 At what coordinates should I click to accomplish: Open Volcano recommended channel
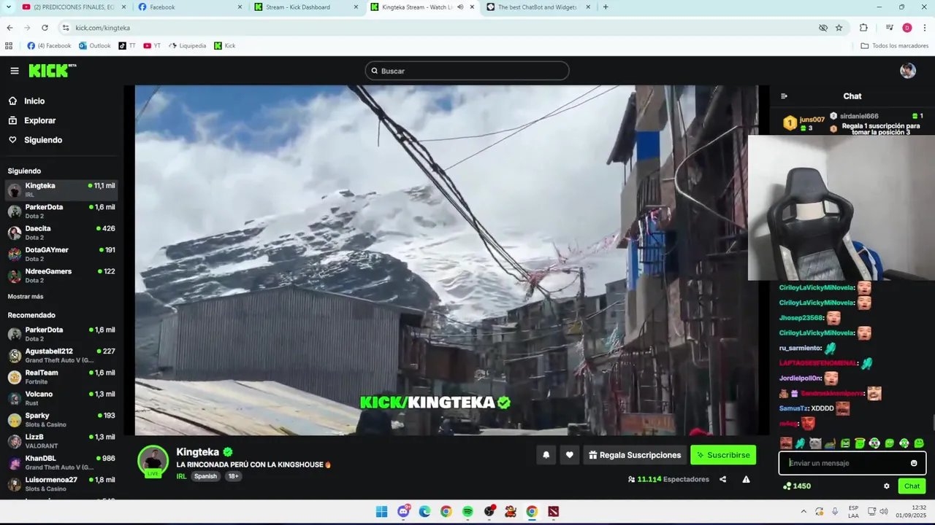(62, 398)
